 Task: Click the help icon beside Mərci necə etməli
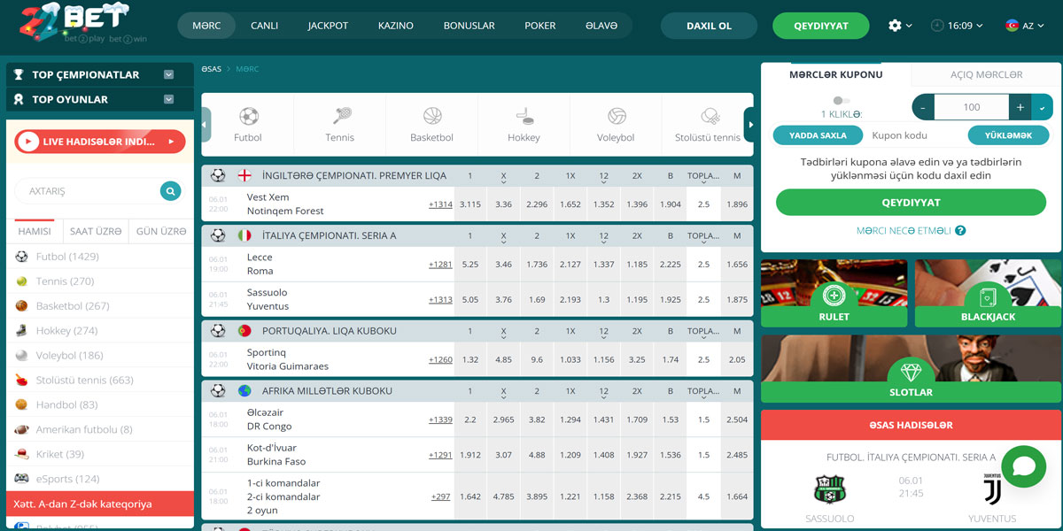pos(960,230)
